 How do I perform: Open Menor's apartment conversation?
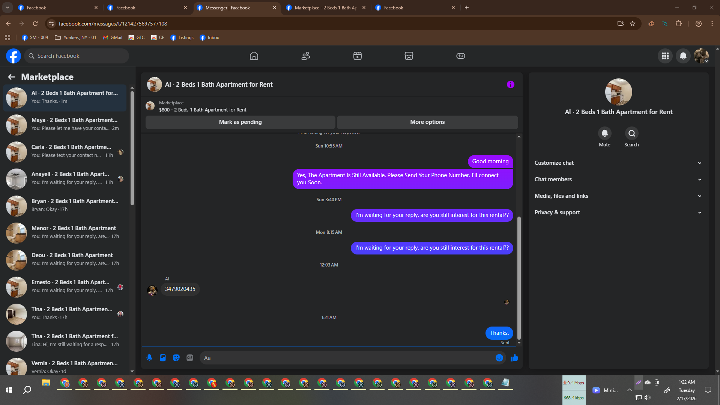tap(65, 233)
